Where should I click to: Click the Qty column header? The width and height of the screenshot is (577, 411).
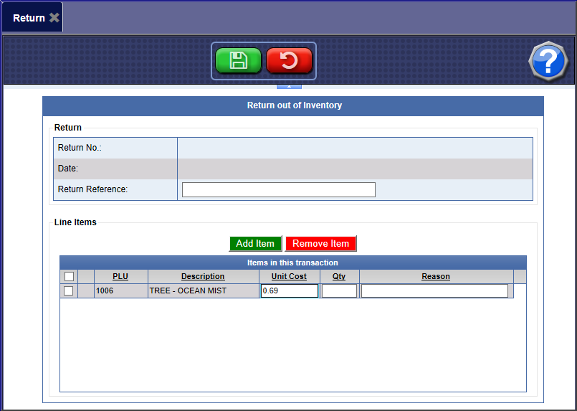(339, 277)
